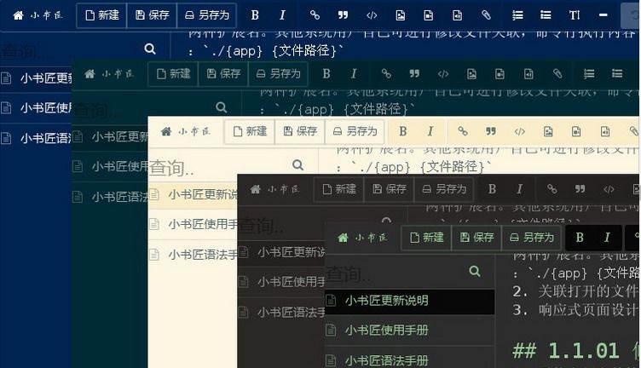Click 新建 in dark gray window toolbar
The image size is (641, 368).
point(339,189)
